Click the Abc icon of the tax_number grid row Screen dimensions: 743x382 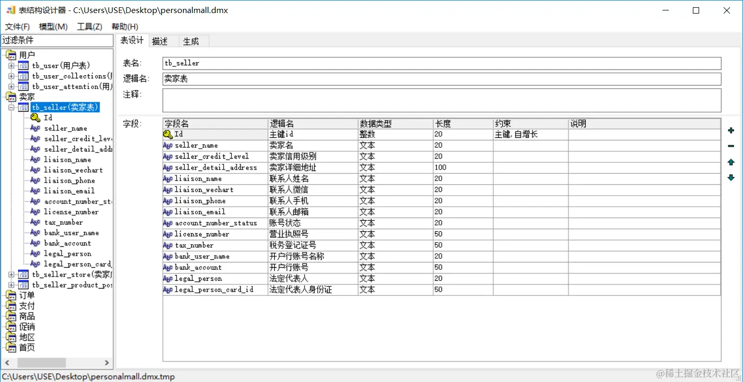click(168, 245)
